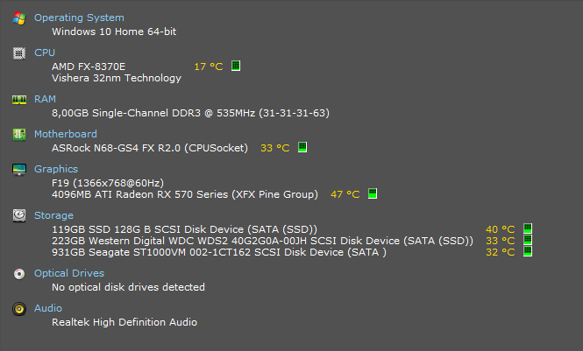
Task: Open the Motherboard section link
Action: pyautogui.click(x=66, y=134)
